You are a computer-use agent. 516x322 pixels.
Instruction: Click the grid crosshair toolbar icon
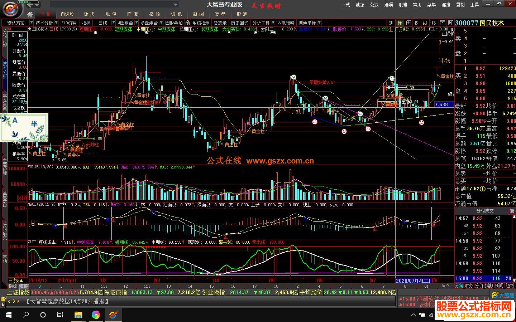pos(408,23)
